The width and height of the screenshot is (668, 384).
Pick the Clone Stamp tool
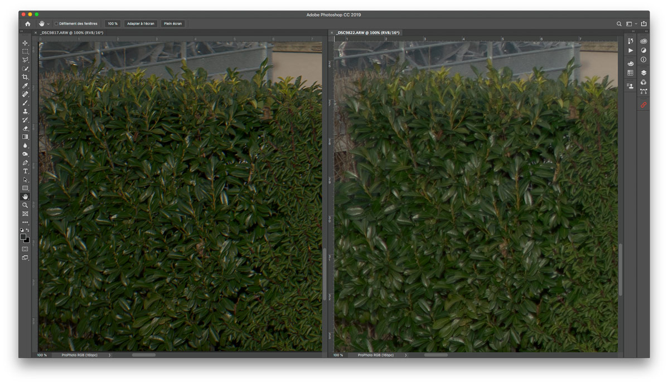click(25, 111)
